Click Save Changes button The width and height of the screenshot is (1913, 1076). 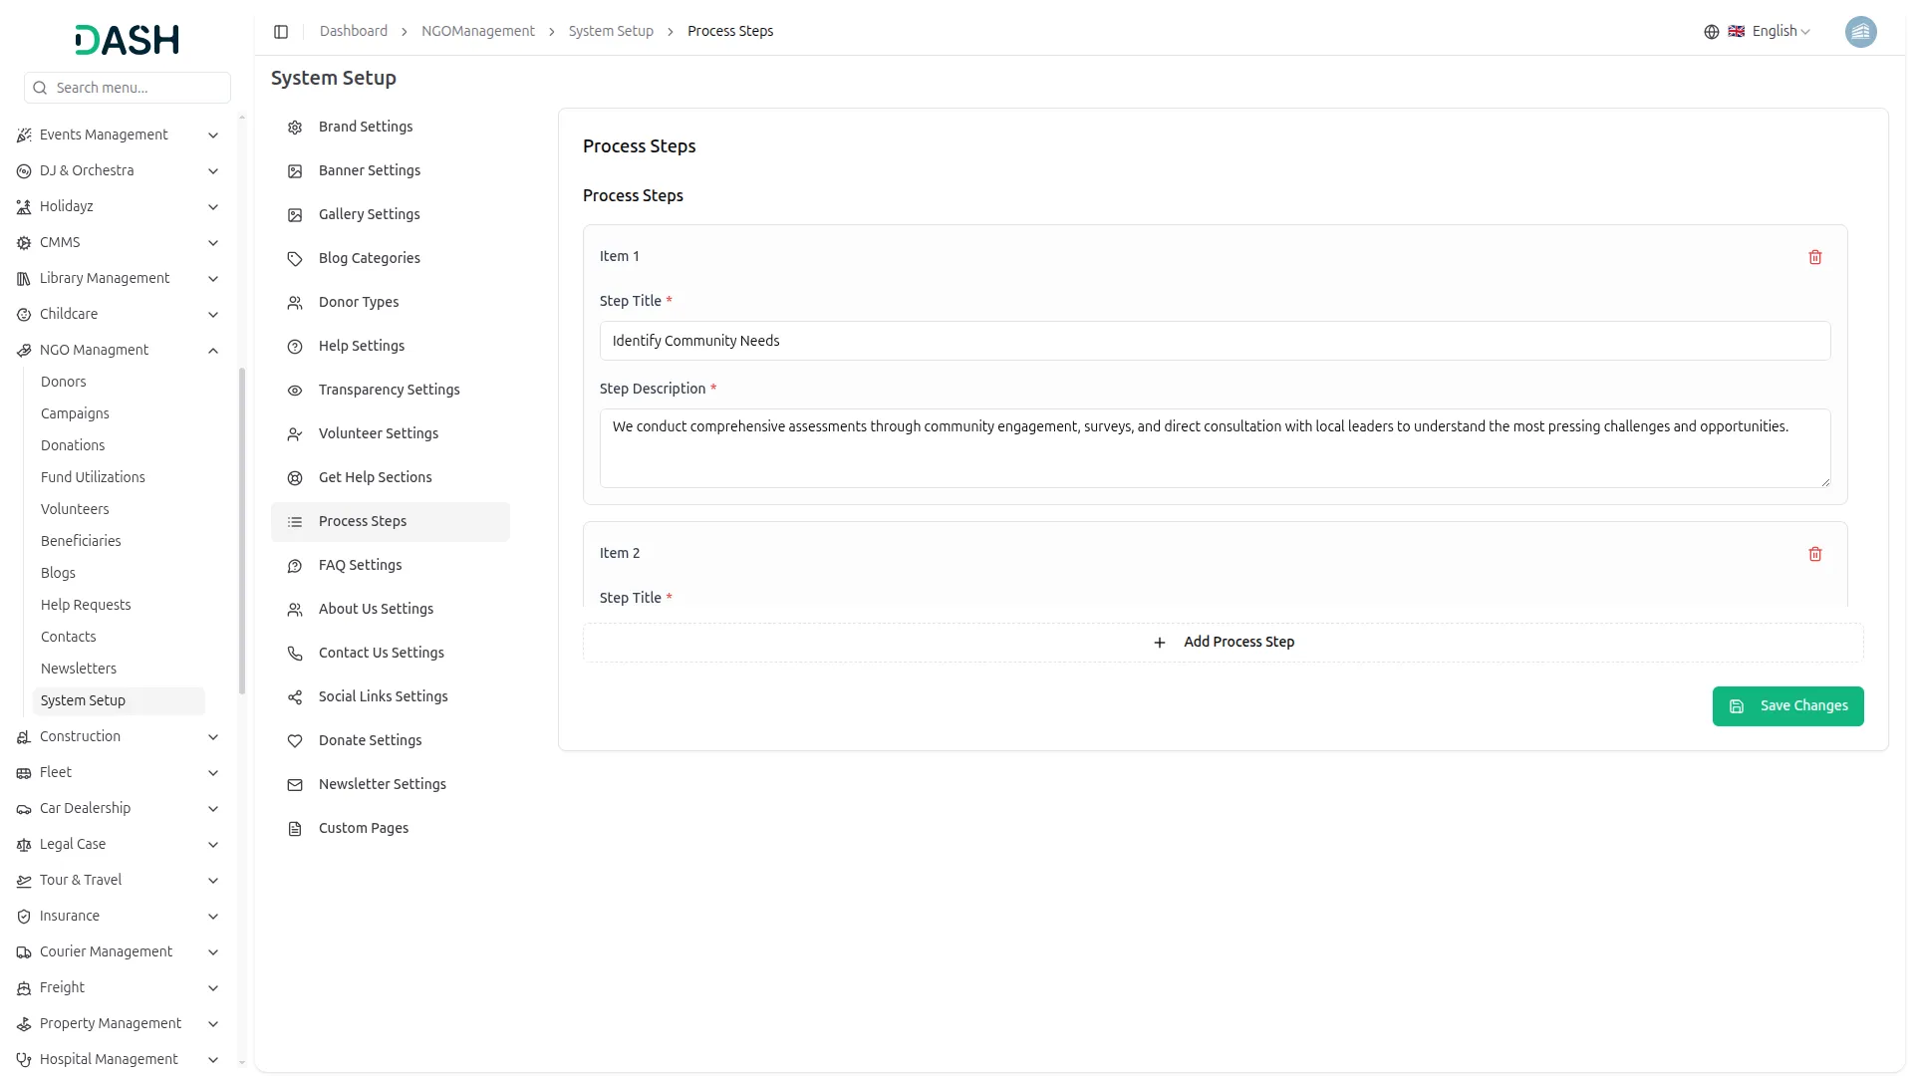click(x=1787, y=706)
